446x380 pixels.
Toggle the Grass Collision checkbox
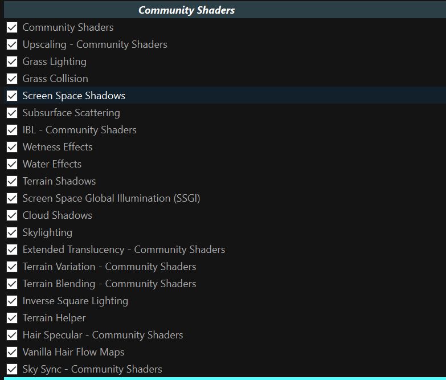[12, 79]
